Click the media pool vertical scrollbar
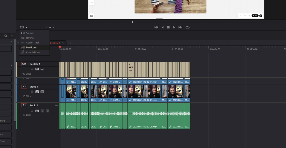The image size is (286, 148). [15, 81]
